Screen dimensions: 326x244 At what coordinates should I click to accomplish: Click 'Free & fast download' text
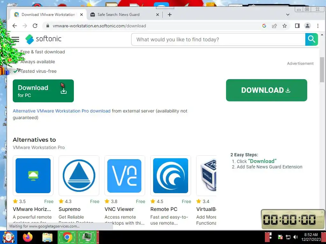(x=43, y=52)
